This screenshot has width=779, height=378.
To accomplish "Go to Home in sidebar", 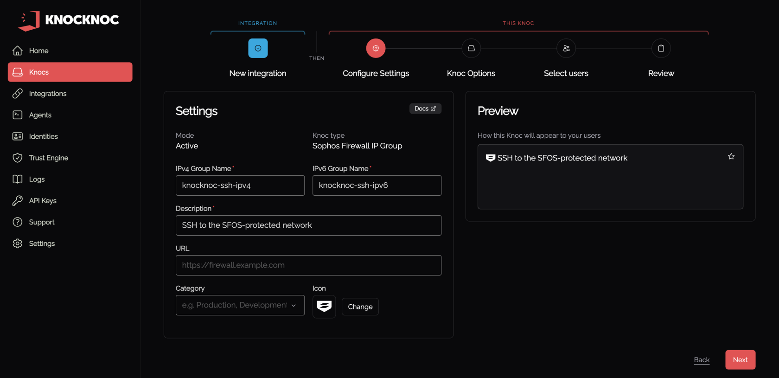I will click(x=70, y=51).
